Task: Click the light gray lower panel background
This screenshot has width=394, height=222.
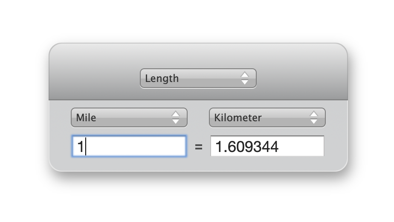Action: [x=198, y=164]
